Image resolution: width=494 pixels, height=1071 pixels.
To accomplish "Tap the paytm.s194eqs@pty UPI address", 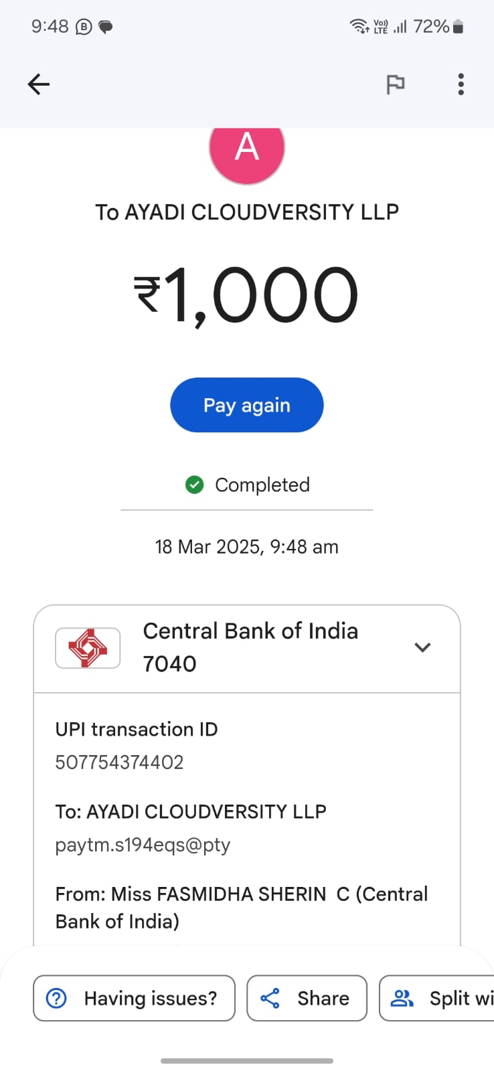I will (x=143, y=845).
